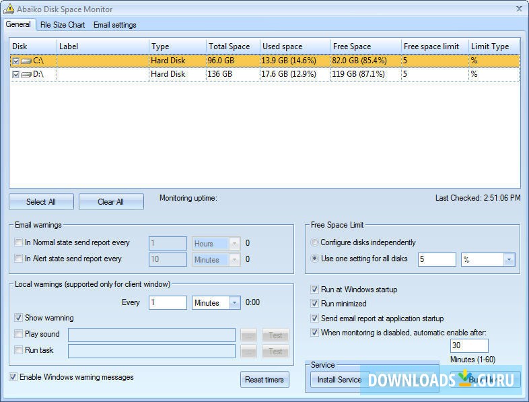
Task: Open the Alert state Minutes dropdown
Action: [x=234, y=259]
